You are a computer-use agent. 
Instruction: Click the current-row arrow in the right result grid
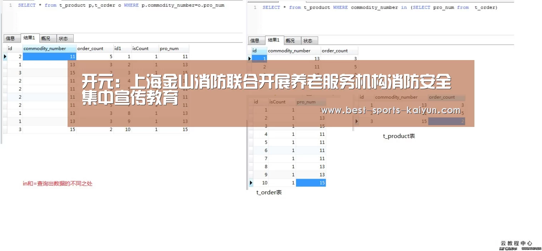(x=250, y=58)
